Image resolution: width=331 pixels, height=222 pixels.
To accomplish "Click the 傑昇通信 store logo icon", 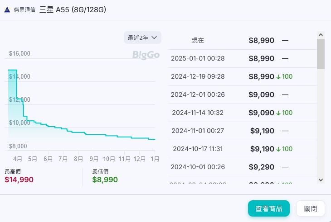I will (x=7, y=9).
